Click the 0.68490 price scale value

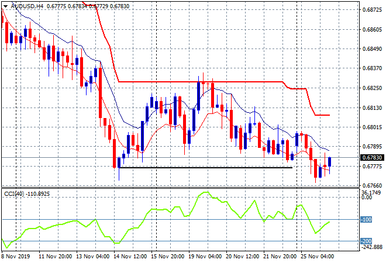pyautogui.click(x=372, y=49)
